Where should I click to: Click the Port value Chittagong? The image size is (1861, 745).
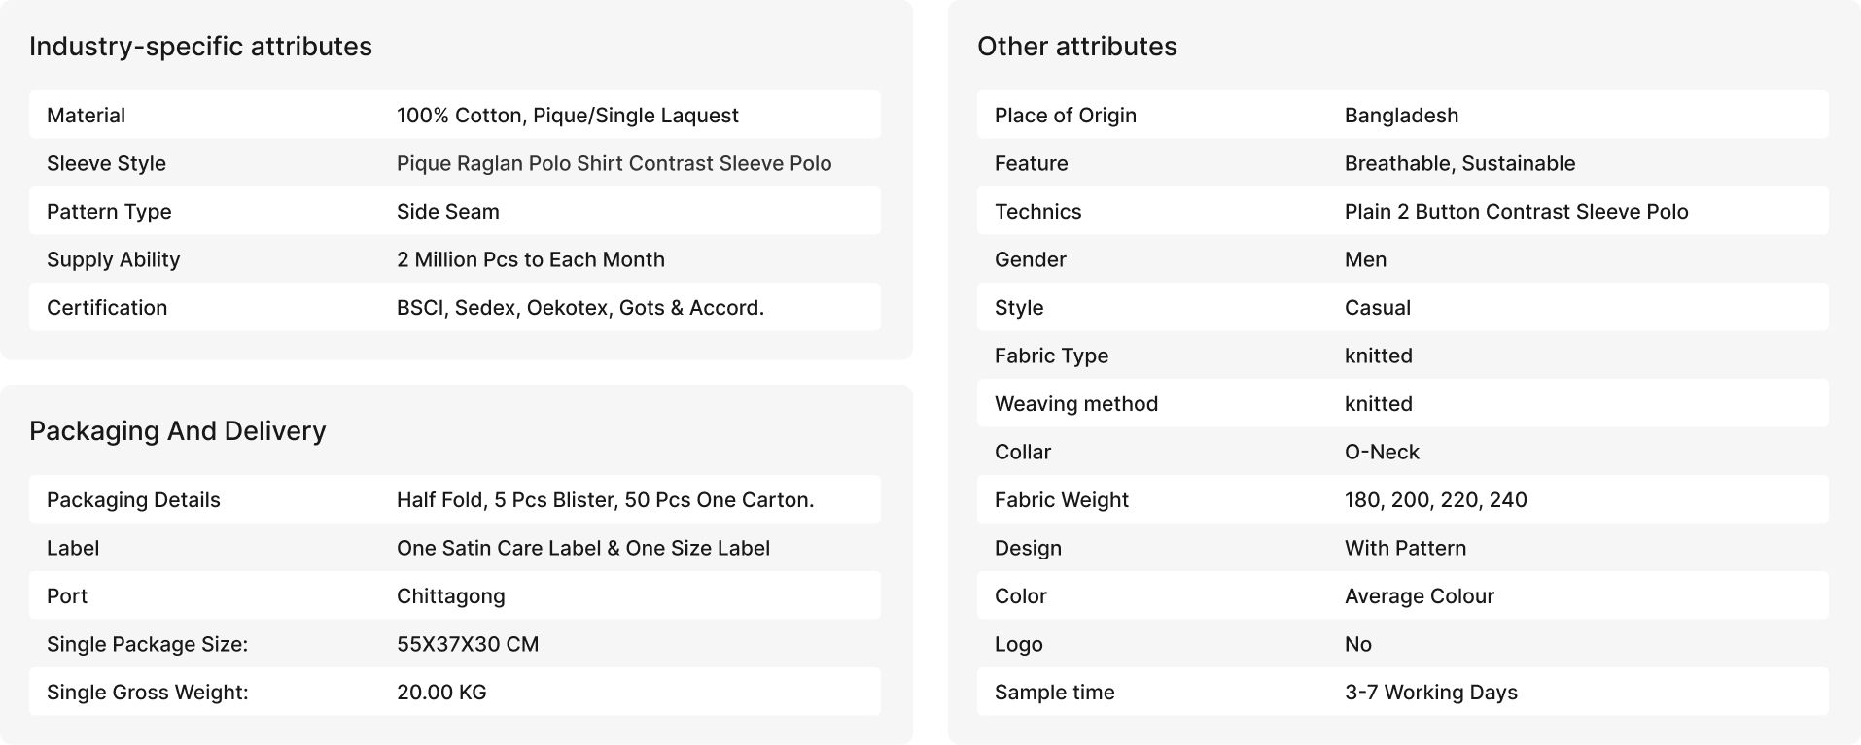click(x=451, y=596)
